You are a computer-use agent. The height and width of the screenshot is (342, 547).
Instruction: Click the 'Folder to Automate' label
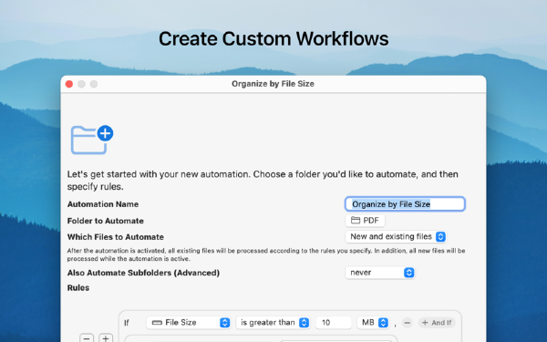pos(106,221)
